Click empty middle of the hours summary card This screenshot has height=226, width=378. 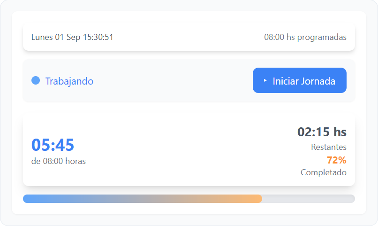coord(188,150)
